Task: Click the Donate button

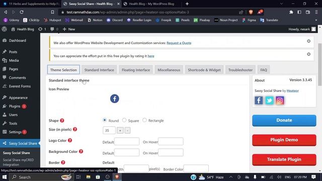Action: click(x=284, y=121)
